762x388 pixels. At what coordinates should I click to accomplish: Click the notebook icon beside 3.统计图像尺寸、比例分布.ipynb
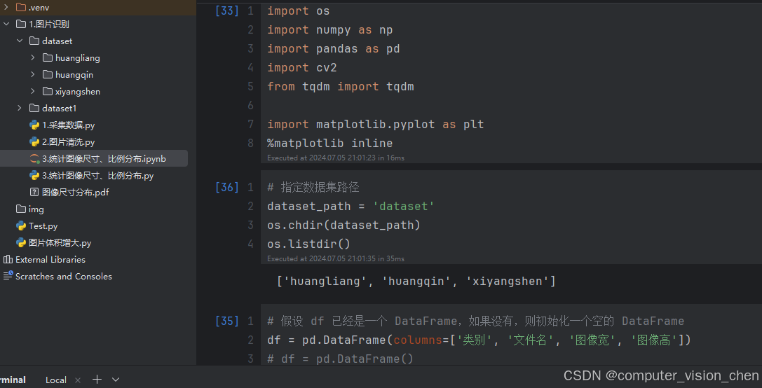34,159
